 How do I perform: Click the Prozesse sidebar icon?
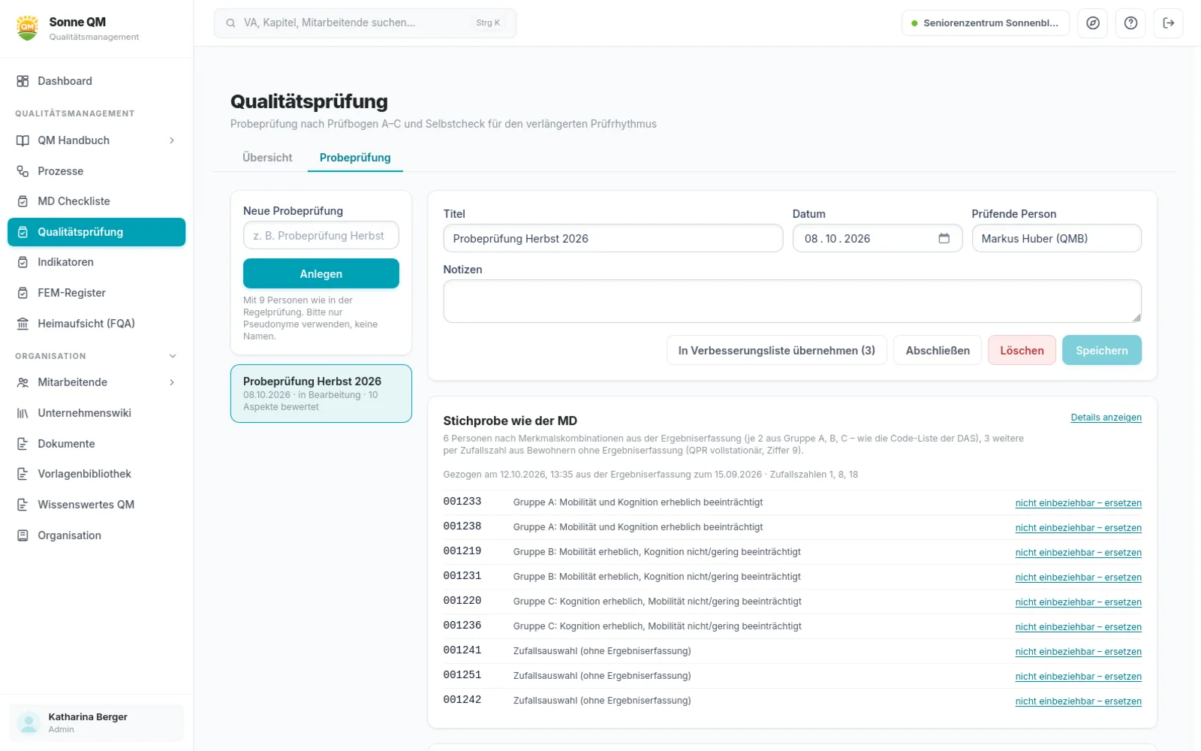click(23, 171)
